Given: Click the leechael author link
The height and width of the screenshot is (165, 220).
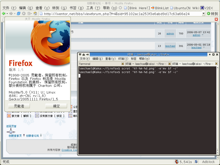Looking at the screenshot, I should [170, 46].
